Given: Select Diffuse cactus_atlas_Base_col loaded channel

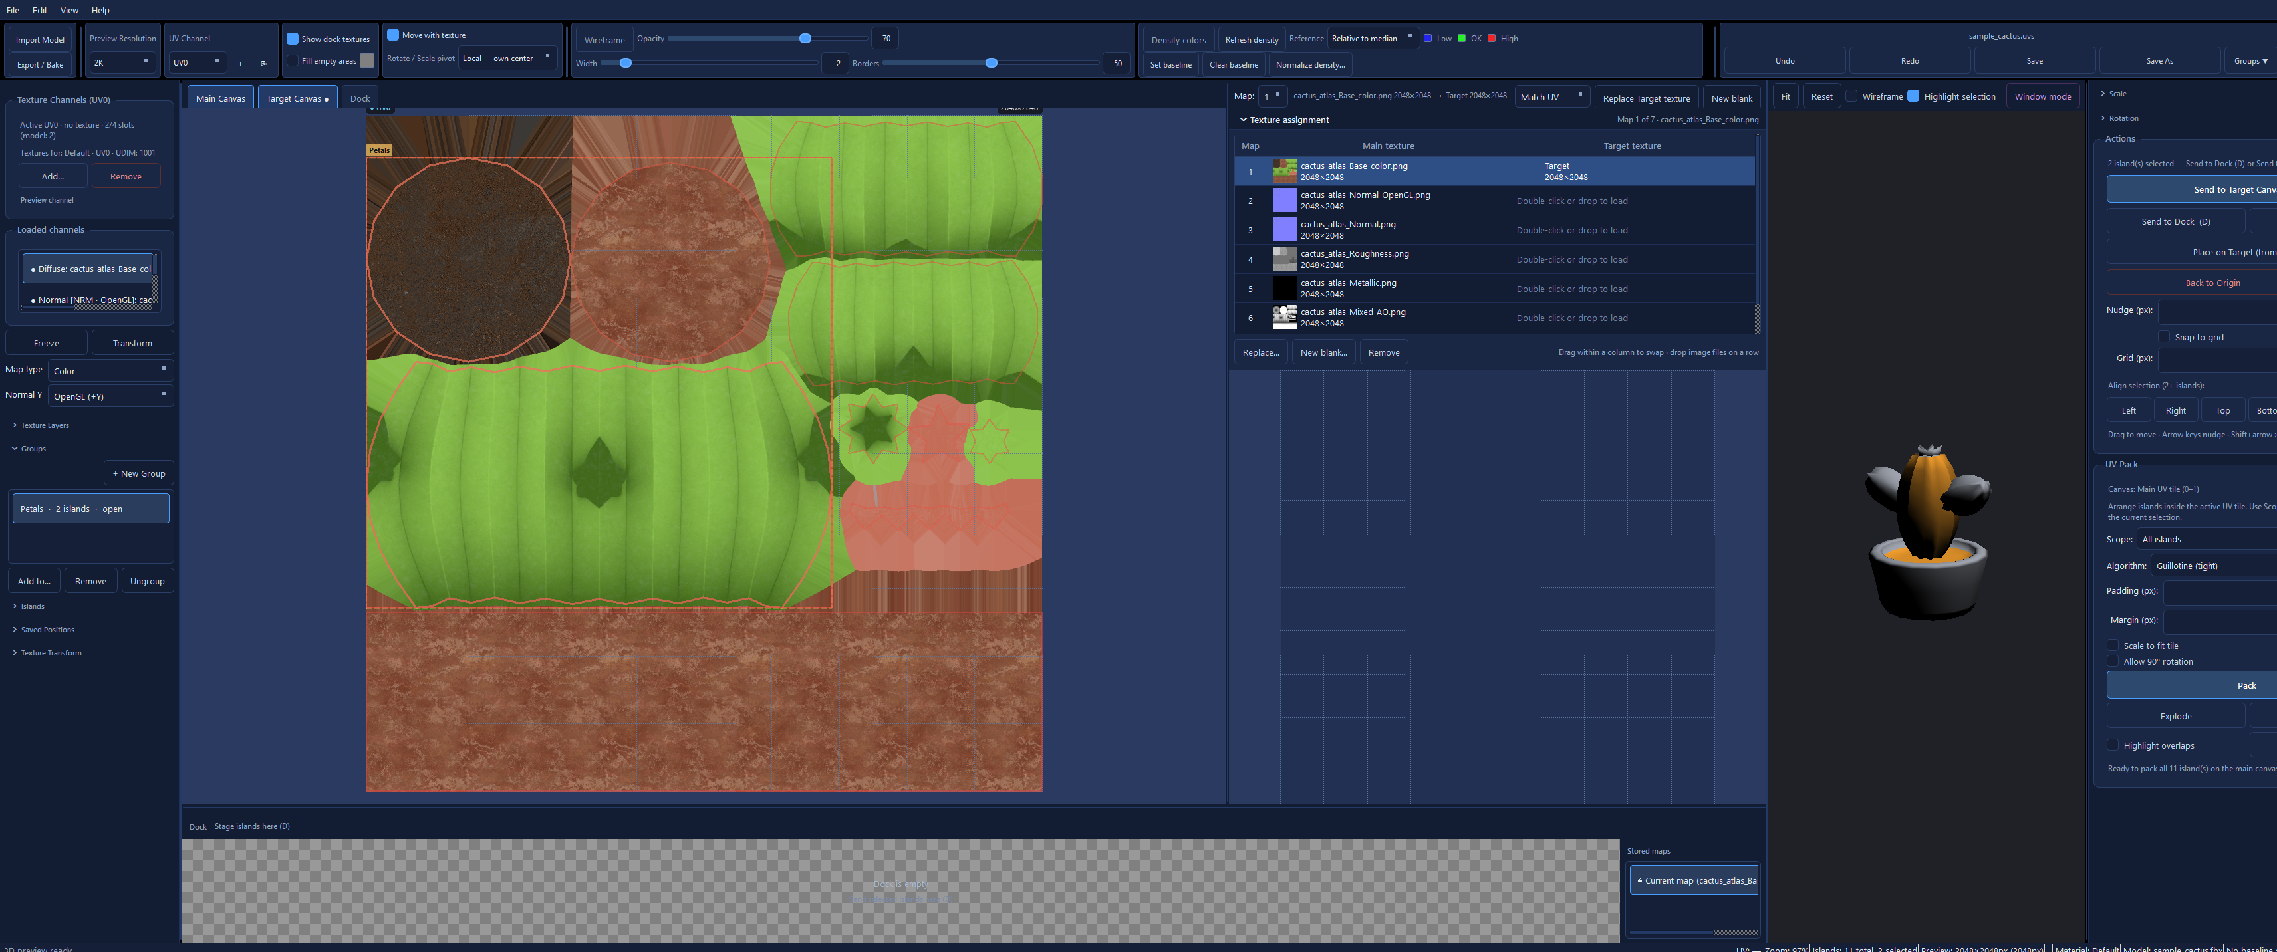Looking at the screenshot, I should (88, 269).
